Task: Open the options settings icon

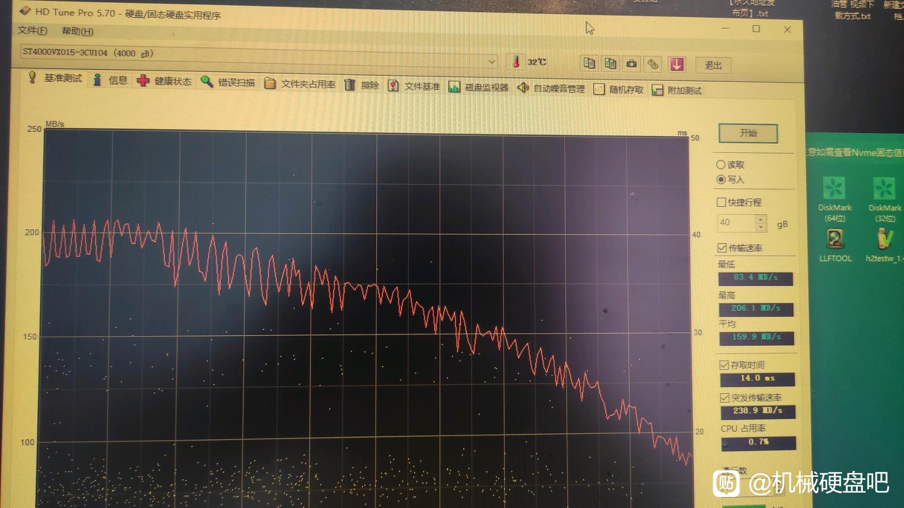Action: pos(653,65)
